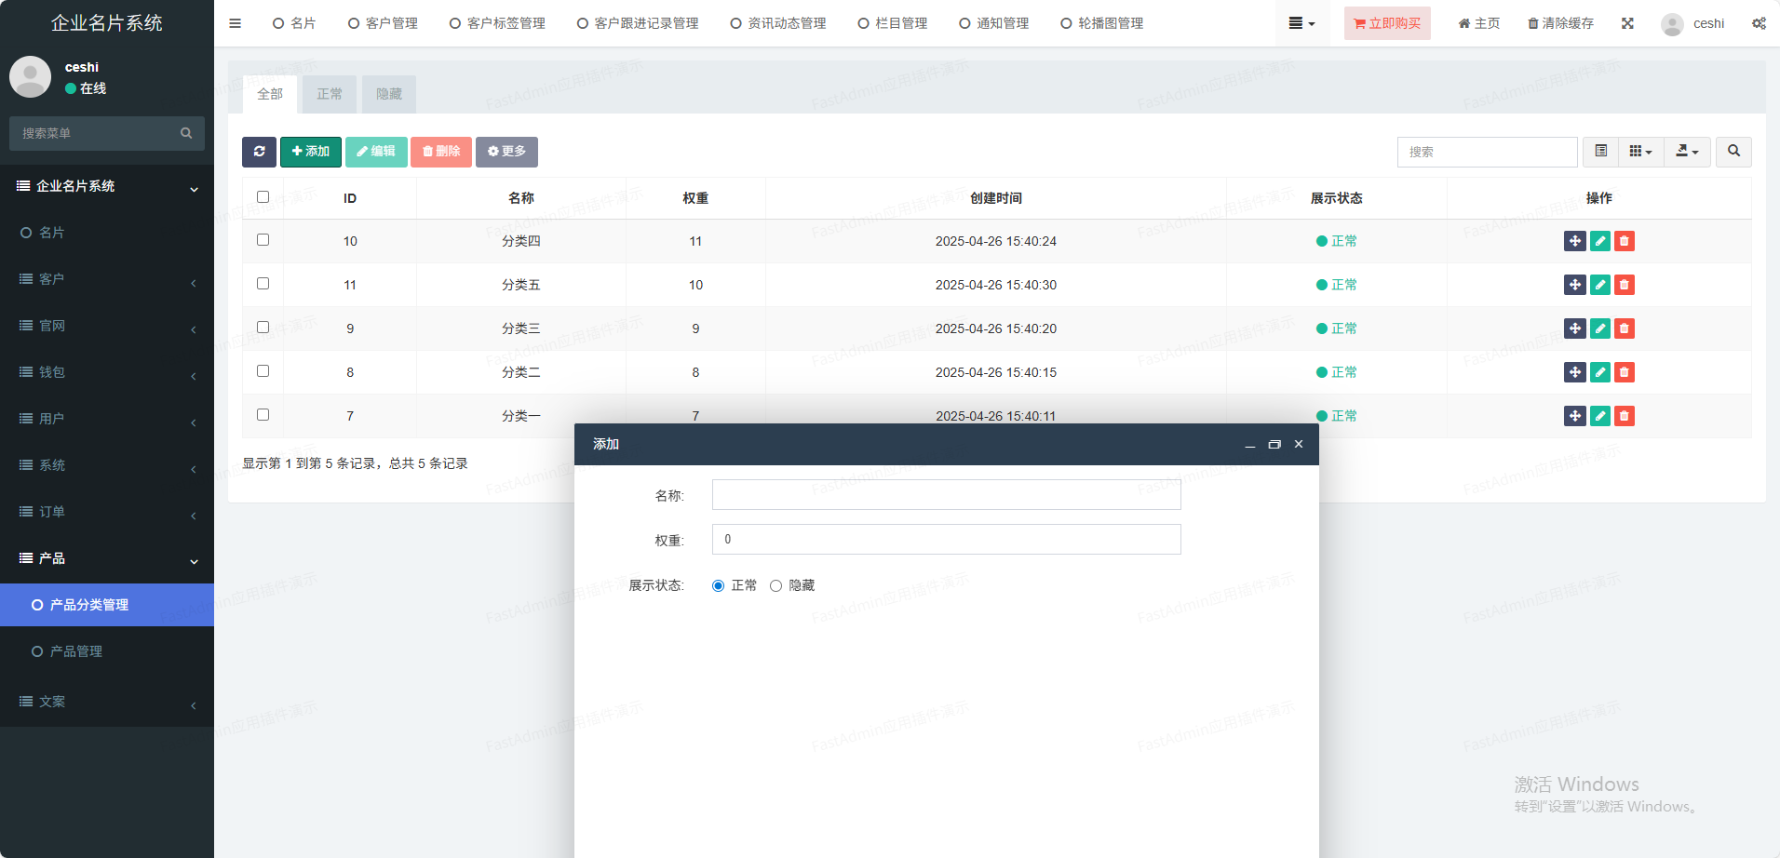
Task: Expand the 客户 sidebar menu
Action: pos(107,279)
